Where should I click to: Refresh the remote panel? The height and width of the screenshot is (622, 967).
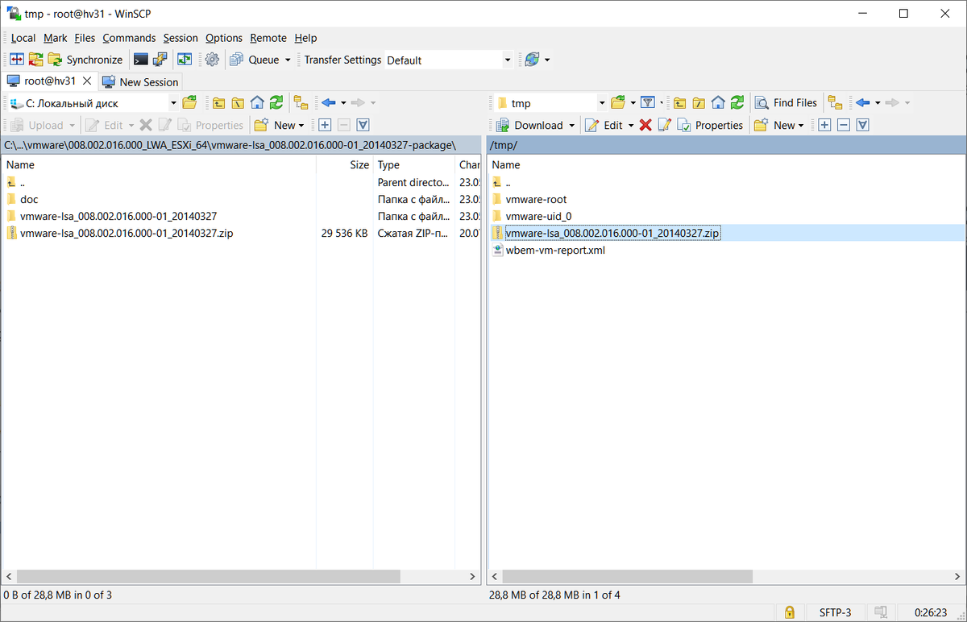pos(737,102)
